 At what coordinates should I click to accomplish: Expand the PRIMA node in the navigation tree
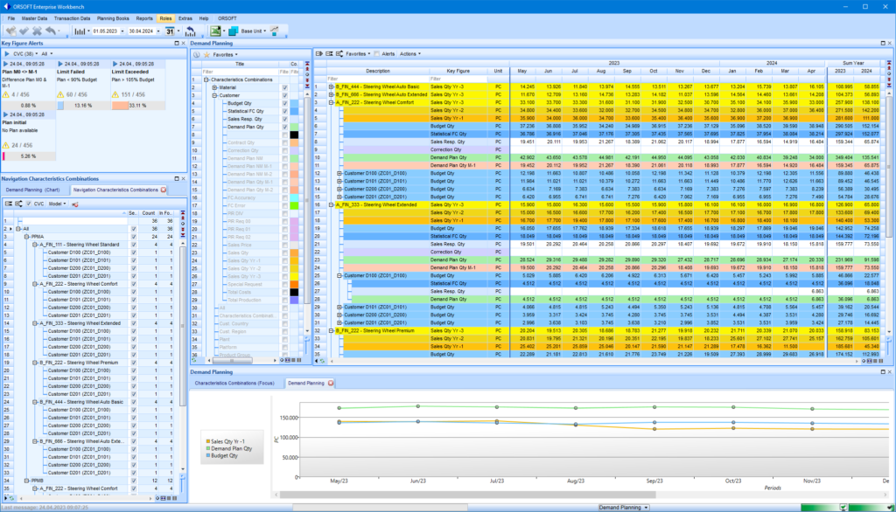click(25, 237)
